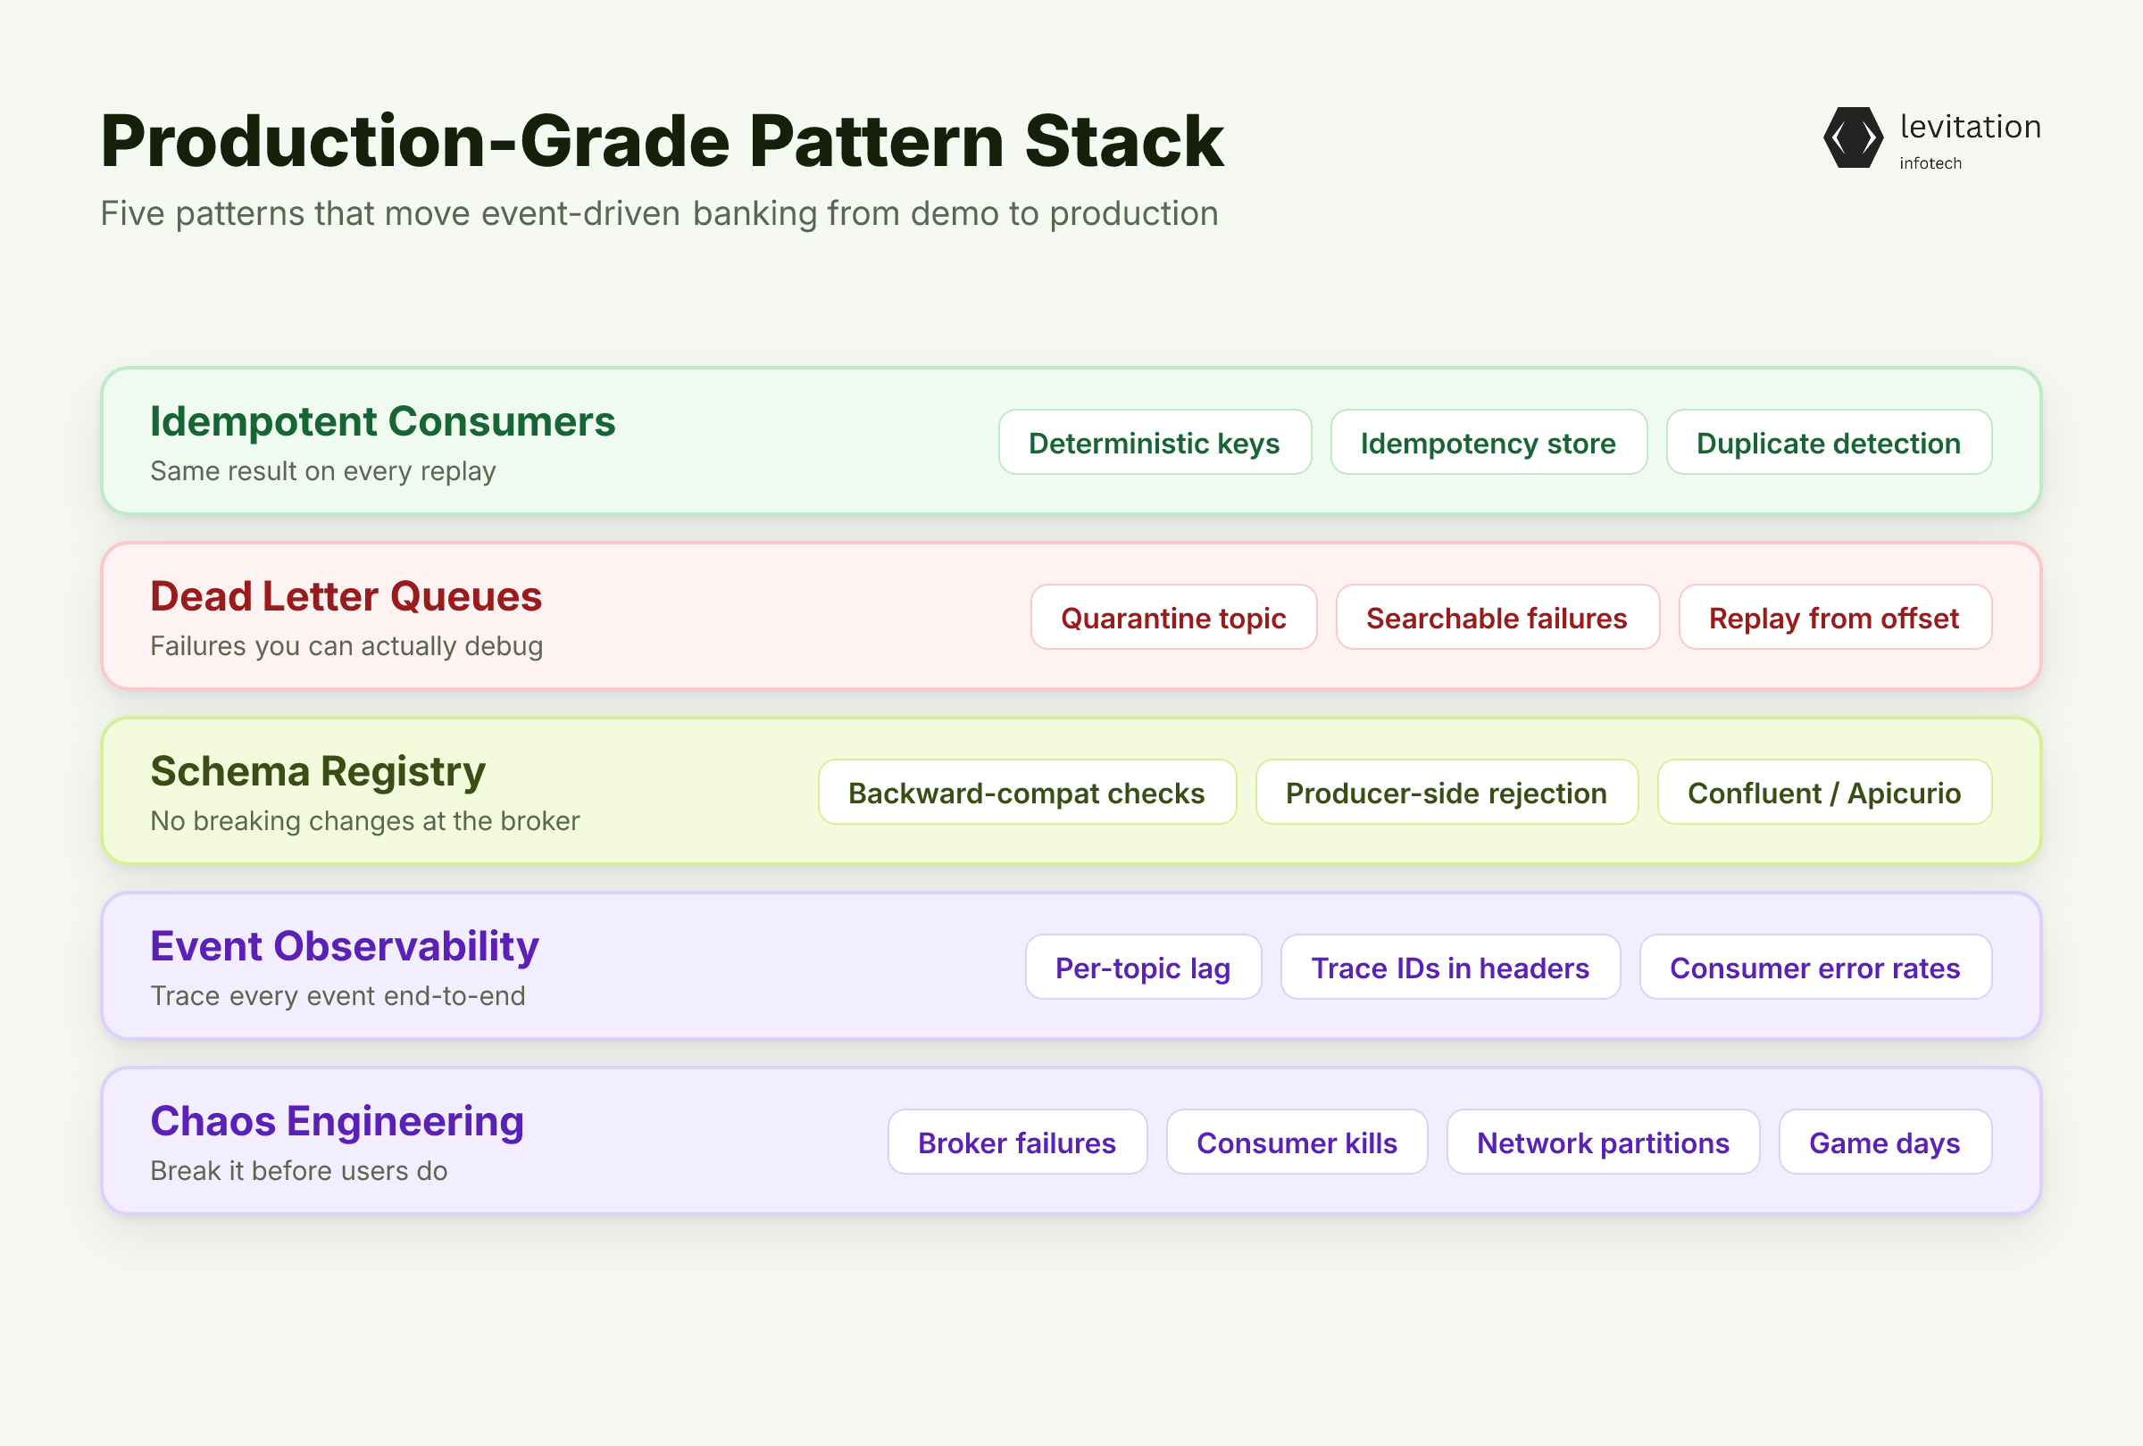Click the 'Five patterns that move event-driven banking' subtitle
This screenshot has height=1446, width=2143.
point(659,214)
